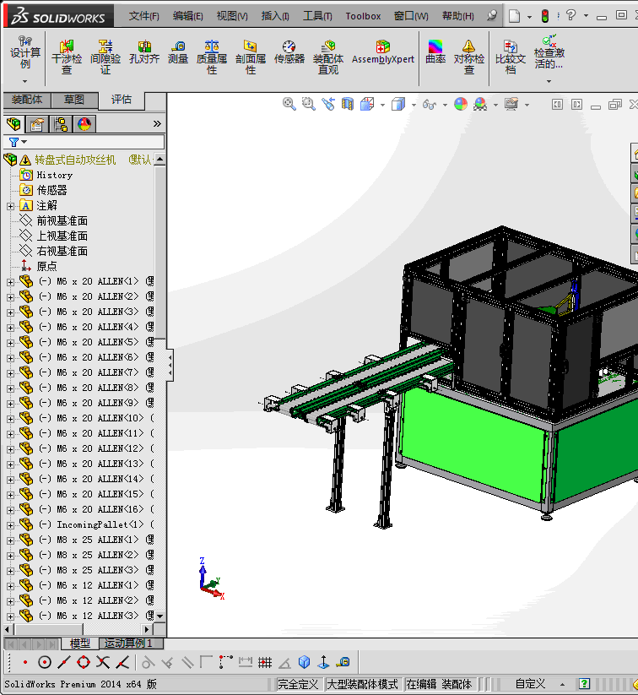Click Zoom to Area magnifier icon
The height and width of the screenshot is (695, 638).
(x=308, y=104)
